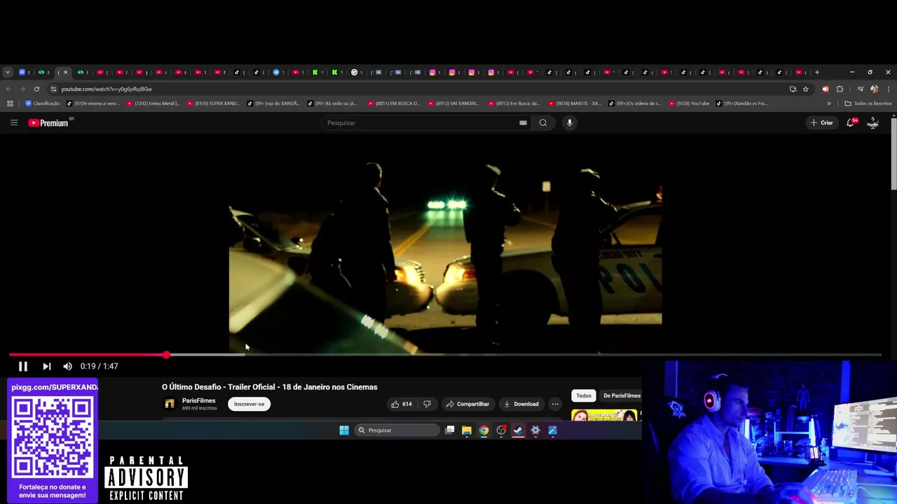Open the media control music-note icon
The image size is (897, 504).
860,89
